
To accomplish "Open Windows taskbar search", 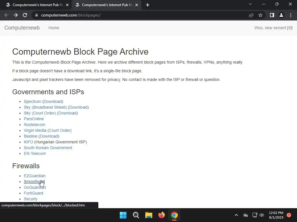I will pos(136,215).
